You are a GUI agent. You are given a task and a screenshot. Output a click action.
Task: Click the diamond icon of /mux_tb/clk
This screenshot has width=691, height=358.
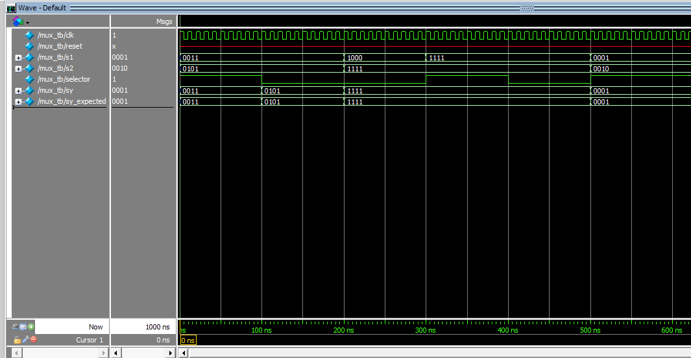[x=30, y=35]
